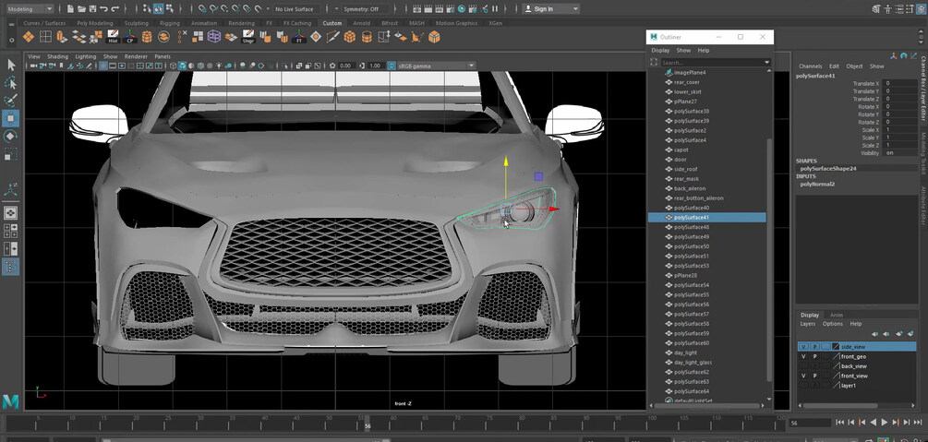This screenshot has height=442, width=928.
Task: Open the Modeling menu set dropdown
Action: (x=30, y=9)
